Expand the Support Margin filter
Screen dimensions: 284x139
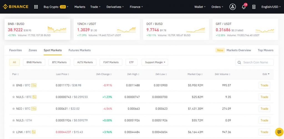(155, 62)
